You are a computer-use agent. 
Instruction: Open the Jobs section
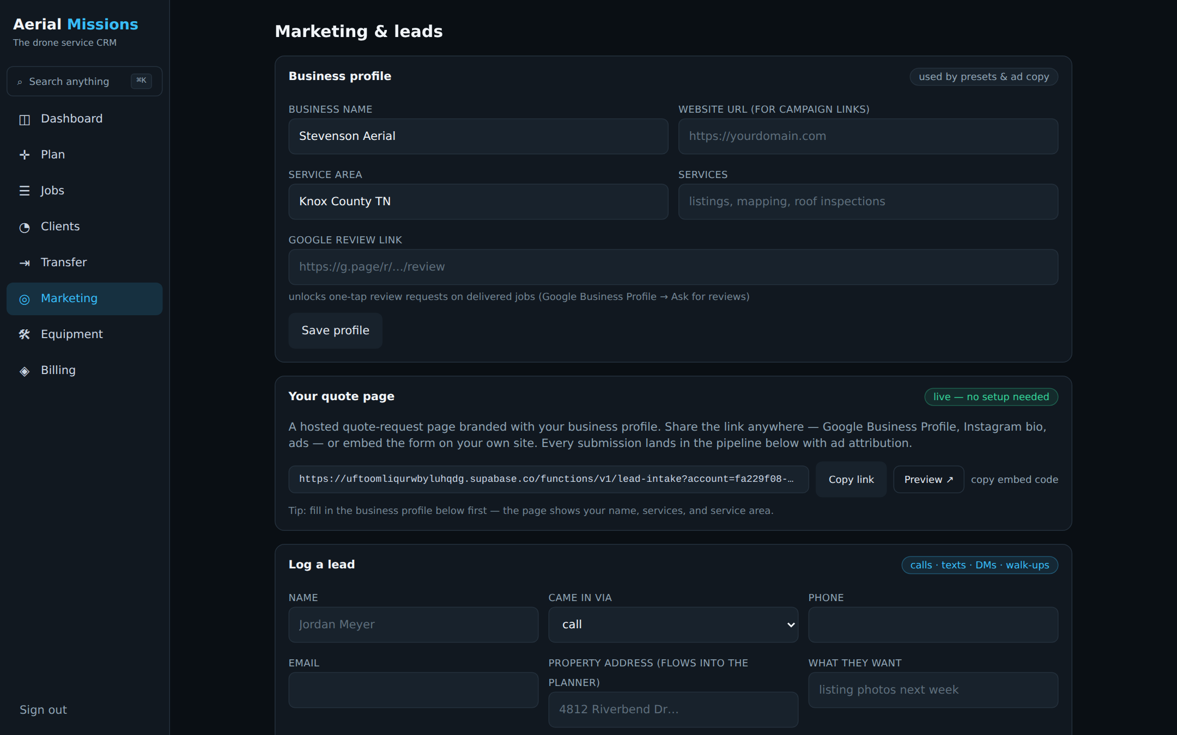pos(84,191)
